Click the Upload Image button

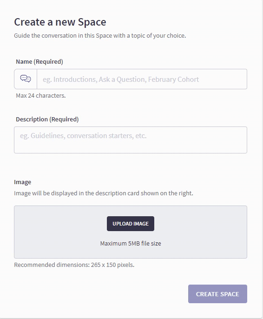(x=131, y=224)
